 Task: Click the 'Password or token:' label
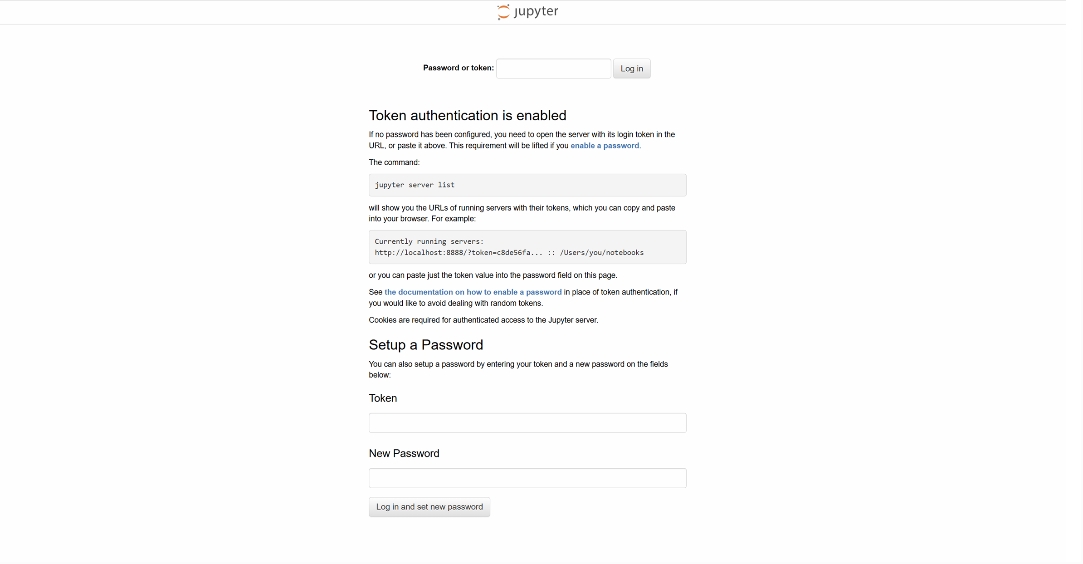[x=458, y=68]
